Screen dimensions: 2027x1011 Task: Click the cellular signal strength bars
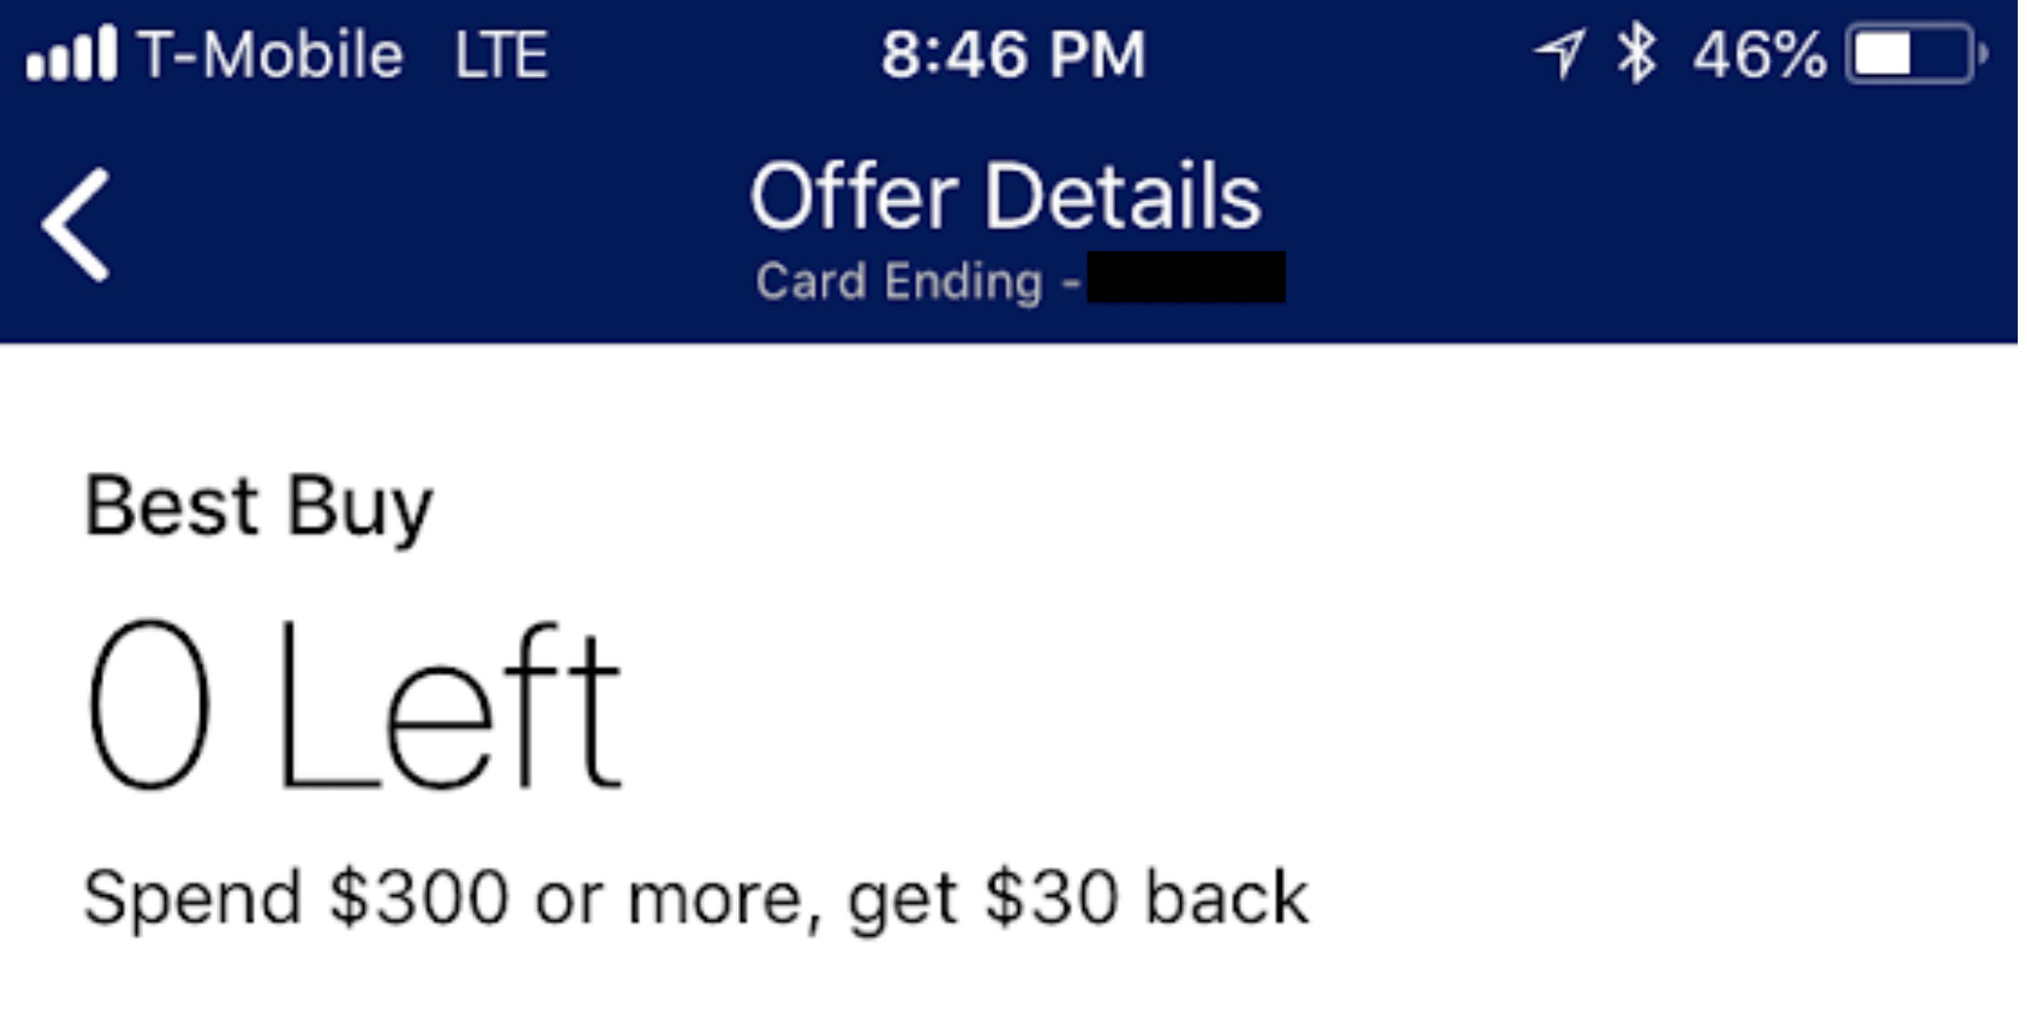click(71, 54)
